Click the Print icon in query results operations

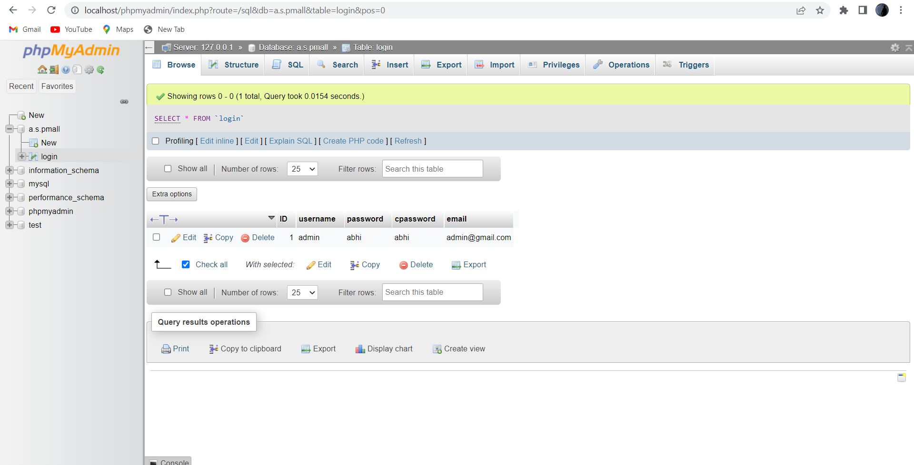pyautogui.click(x=166, y=349)
